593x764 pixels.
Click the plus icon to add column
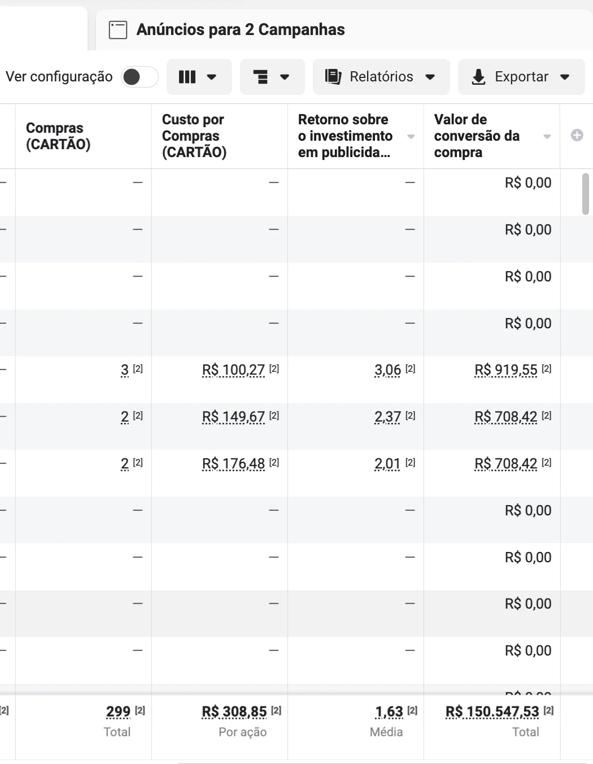(x=577, y=136)
